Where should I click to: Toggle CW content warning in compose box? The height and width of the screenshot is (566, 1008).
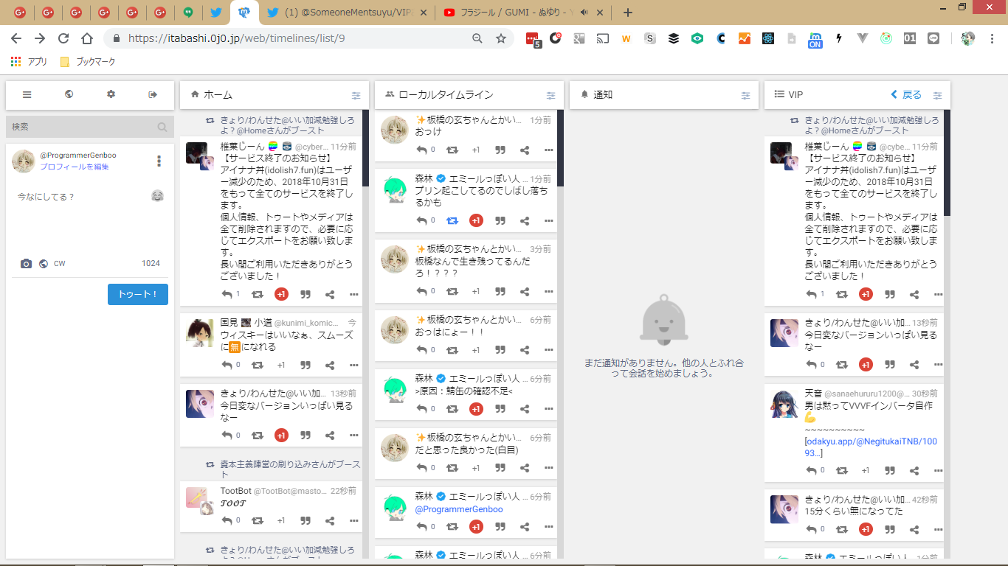click(x=60, y=263)
